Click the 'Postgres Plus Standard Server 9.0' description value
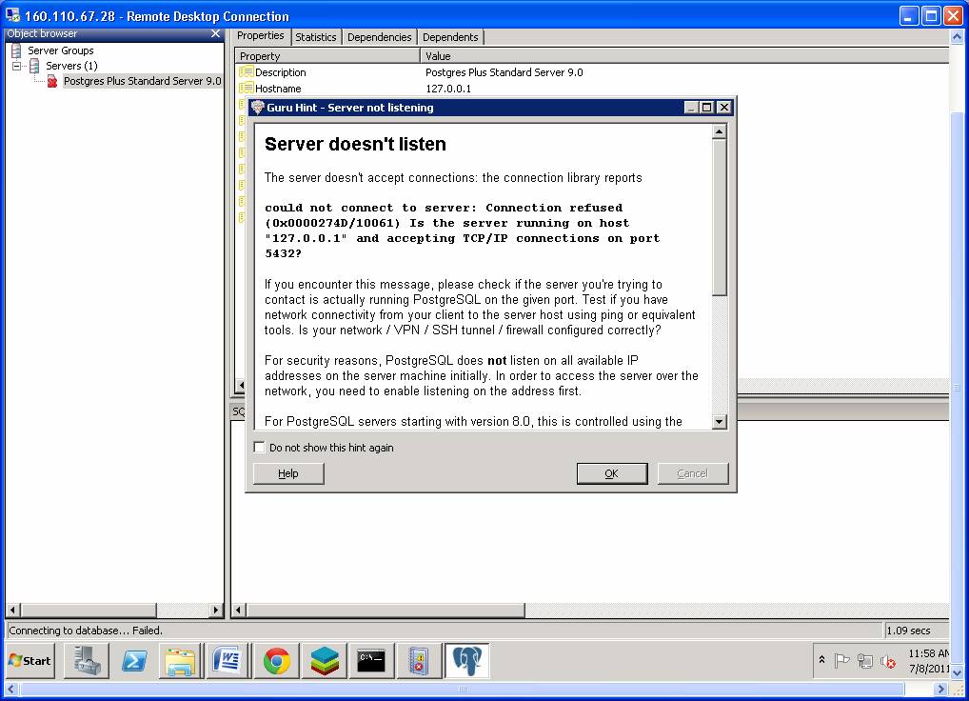The image size is (969, 701). [504, 72]
